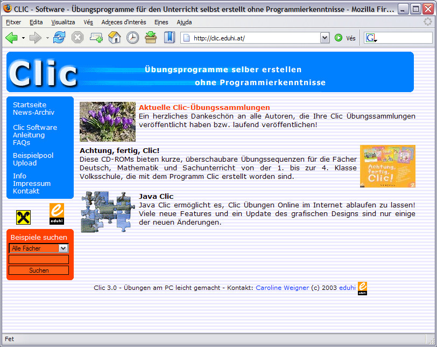The image size is (437, 347).
Task: Click the orange eduhi logo in sidebar
Action: point(57,214)
